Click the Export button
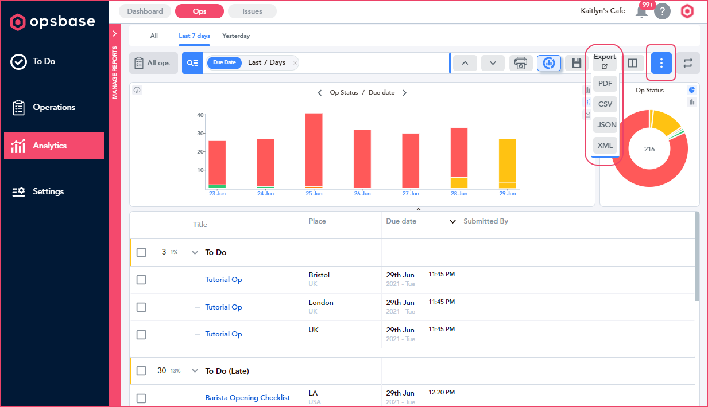 tap(605, 61)
